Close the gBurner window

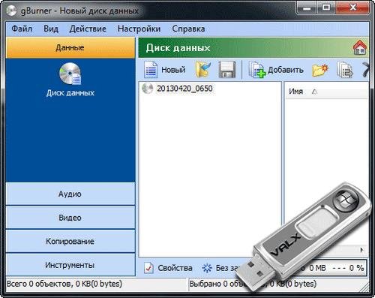tap(352, 8)
